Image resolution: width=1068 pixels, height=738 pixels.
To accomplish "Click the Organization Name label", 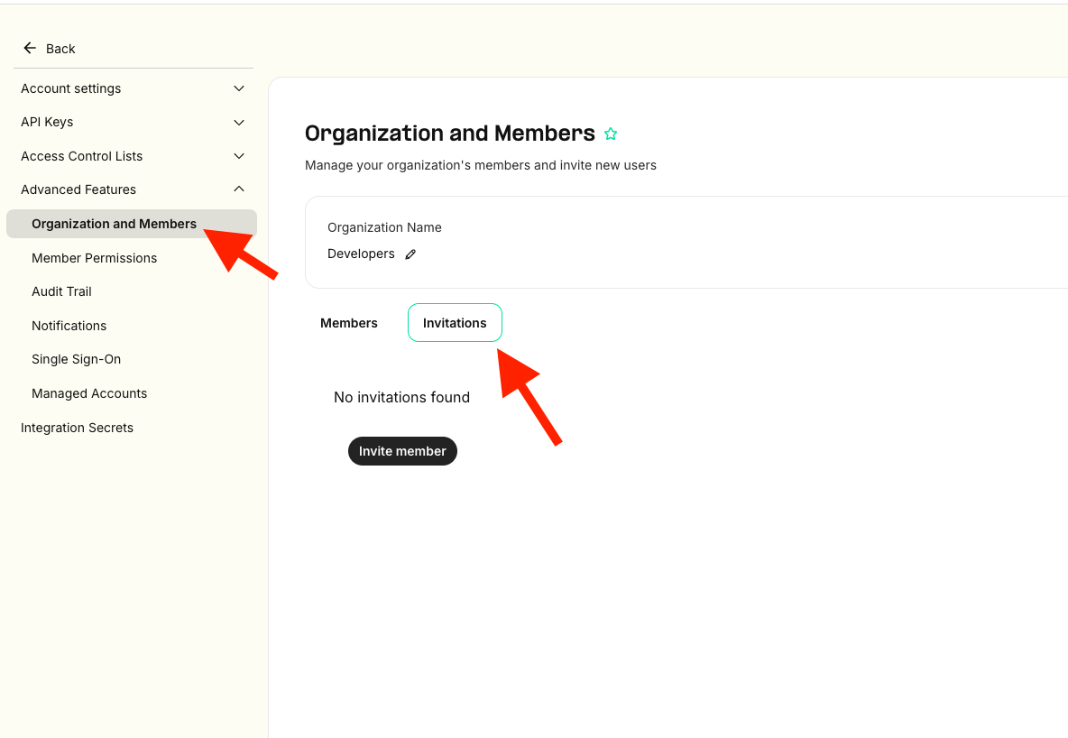I will click(384, 227).
